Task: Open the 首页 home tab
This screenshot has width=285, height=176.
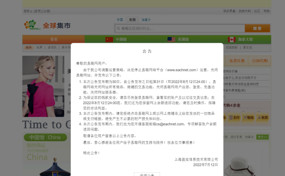Action: pyautogui.click(x=54, y=39)
